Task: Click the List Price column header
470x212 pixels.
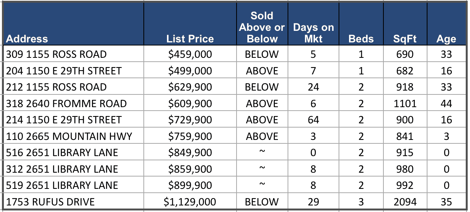Action: point(190,39)
